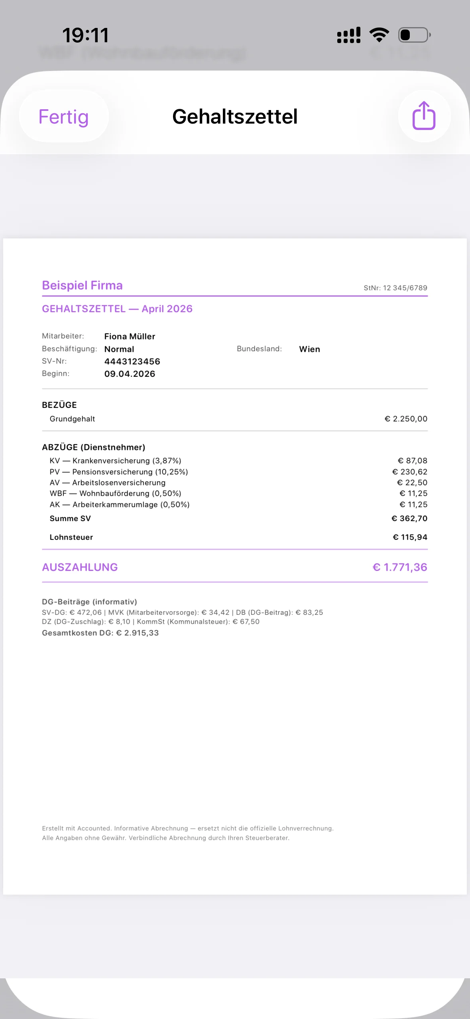Tap the Bundesland value Wien

pos(310,349)
